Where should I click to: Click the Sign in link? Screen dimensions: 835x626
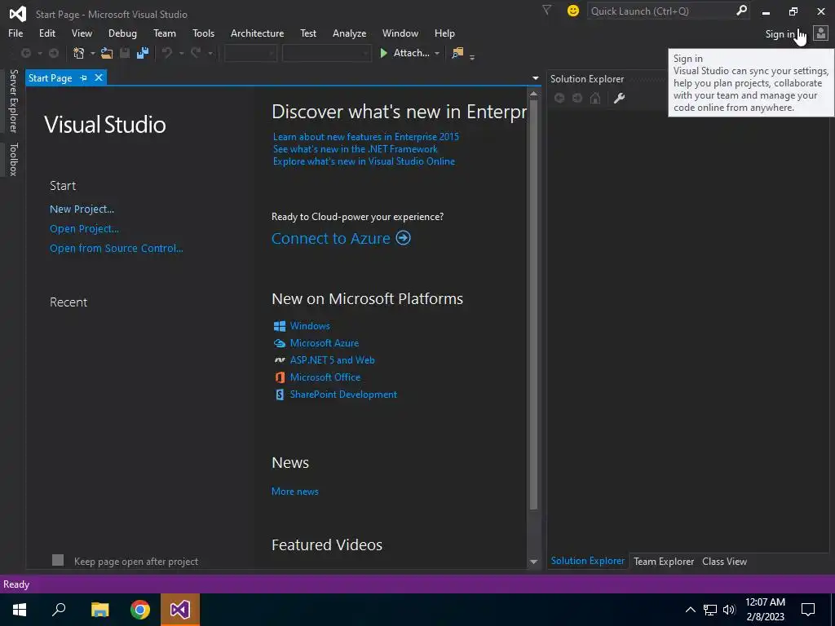click(x=780, y=33)
